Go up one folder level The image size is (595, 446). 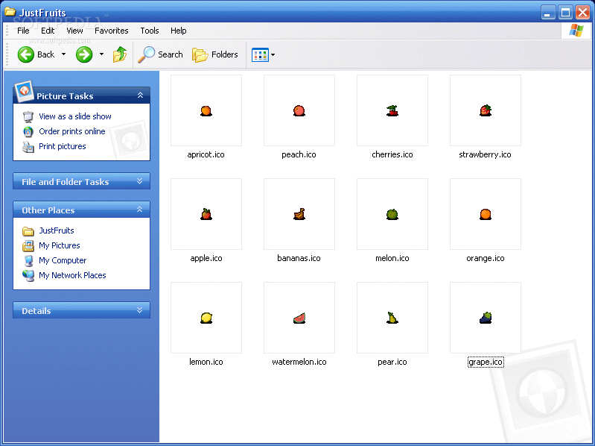120,54
